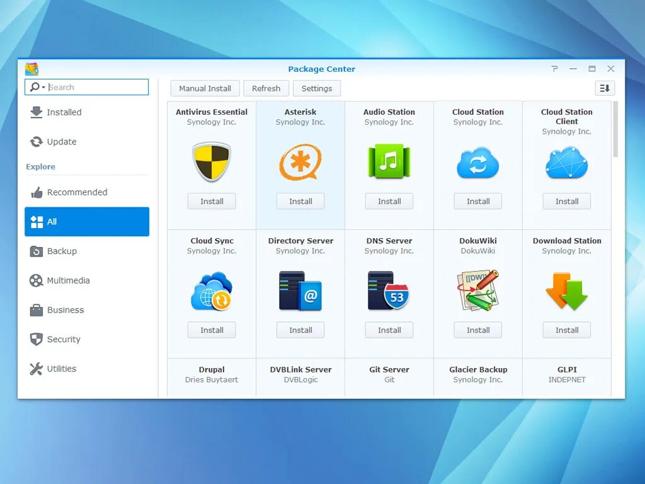645x484 pixels.
Task: Install Directory Server
Action: coord(300,330)
